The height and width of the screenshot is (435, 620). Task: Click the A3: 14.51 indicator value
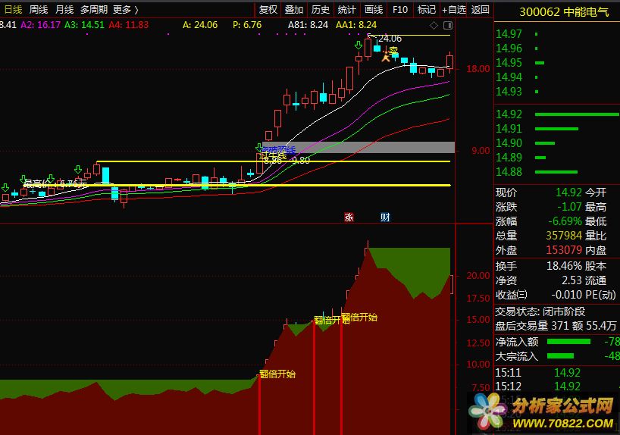85,25
